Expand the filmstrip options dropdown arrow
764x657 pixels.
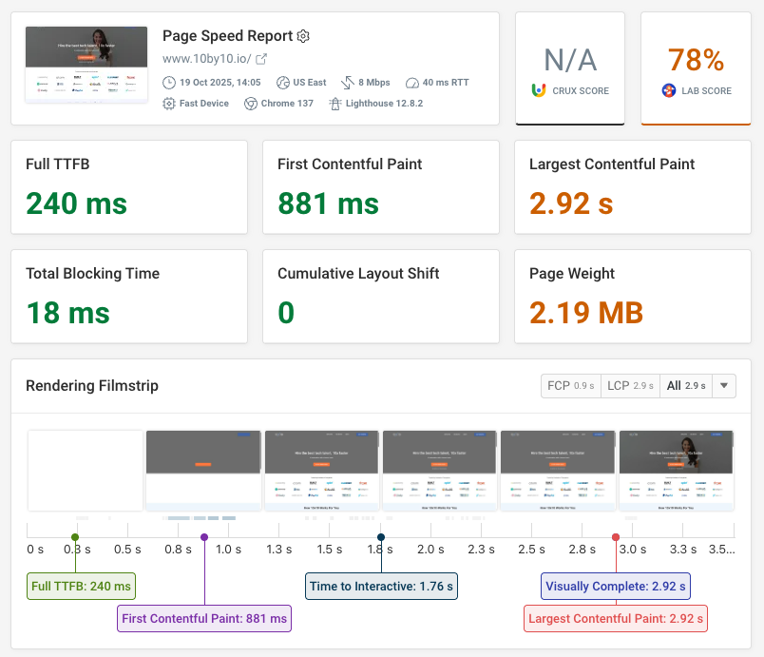[x=724, y=386]
